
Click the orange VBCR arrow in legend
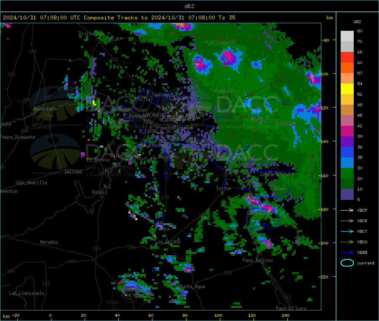347,221
